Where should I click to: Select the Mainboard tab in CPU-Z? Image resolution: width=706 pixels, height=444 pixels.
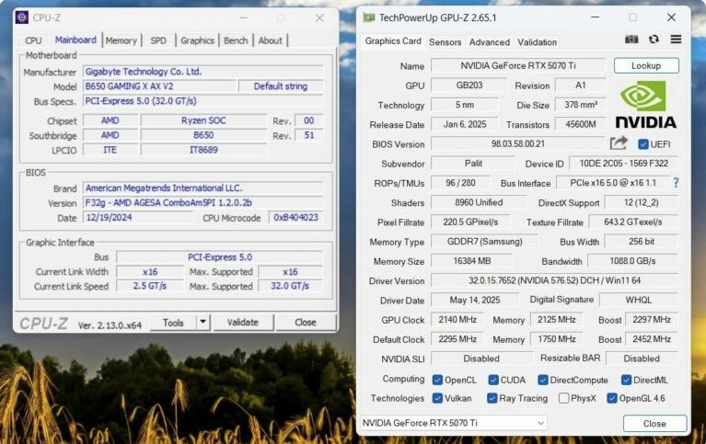pyautogui.click(x=75, y=40)
